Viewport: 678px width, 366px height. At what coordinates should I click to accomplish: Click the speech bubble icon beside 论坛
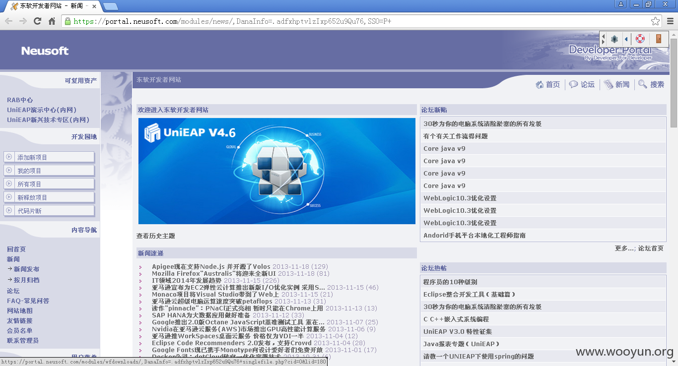pos(573,84)
